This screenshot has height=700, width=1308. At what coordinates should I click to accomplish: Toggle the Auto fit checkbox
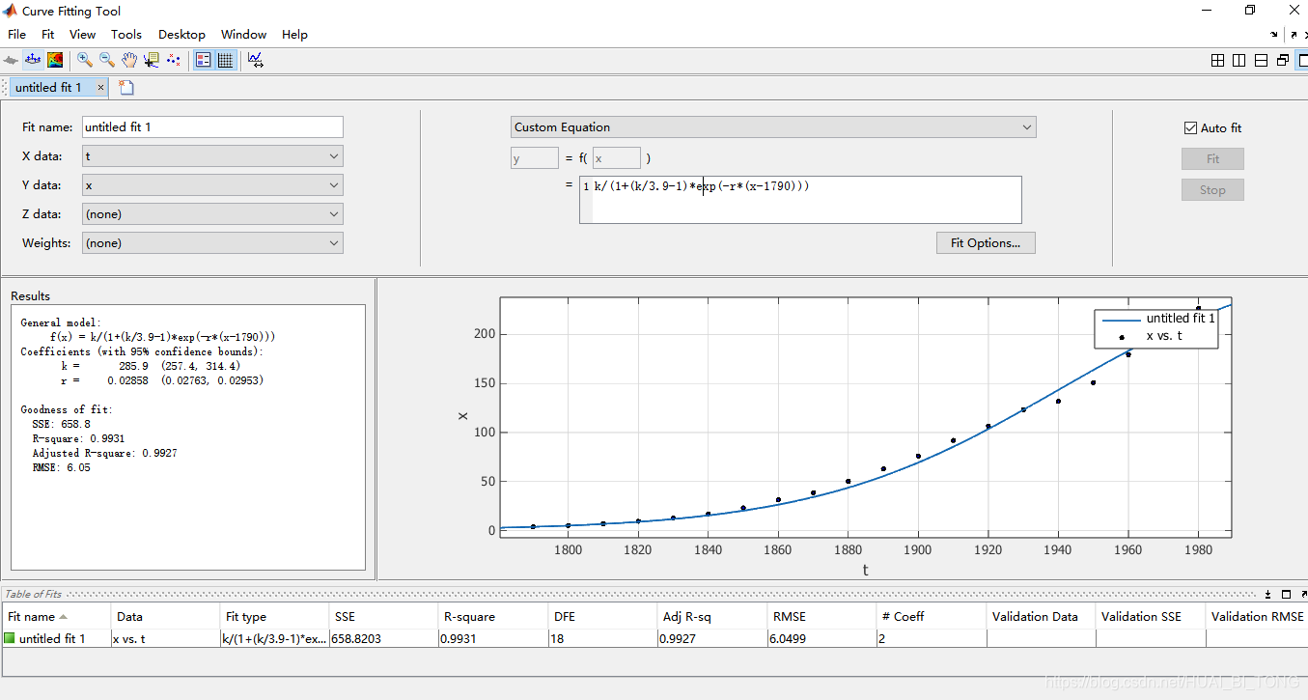[x=1190, y=127]
